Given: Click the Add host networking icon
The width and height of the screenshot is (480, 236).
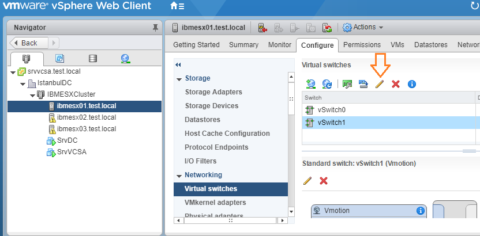Looking at the screenshot, I should pyautogui.click(x=311, y=84).
